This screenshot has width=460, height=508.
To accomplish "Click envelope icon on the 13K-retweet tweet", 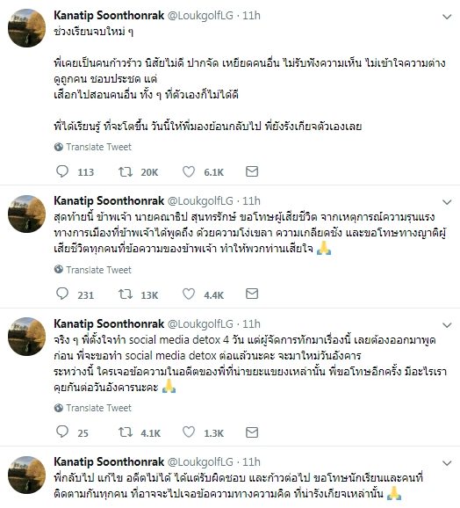I will [x=252, y=294].
